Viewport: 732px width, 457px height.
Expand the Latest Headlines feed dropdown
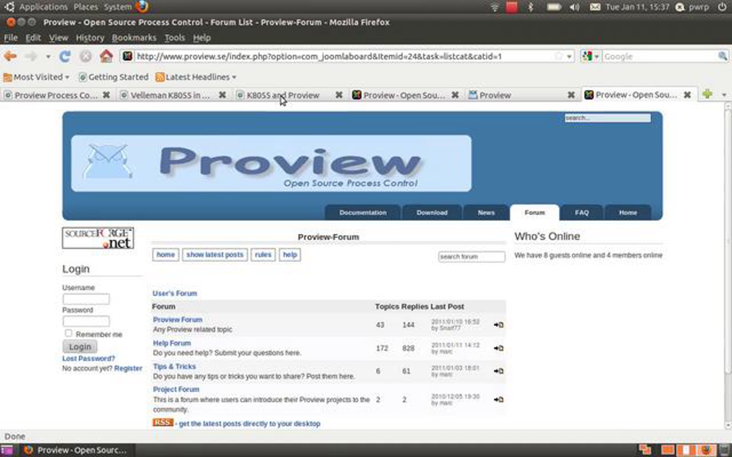[196, 77]
